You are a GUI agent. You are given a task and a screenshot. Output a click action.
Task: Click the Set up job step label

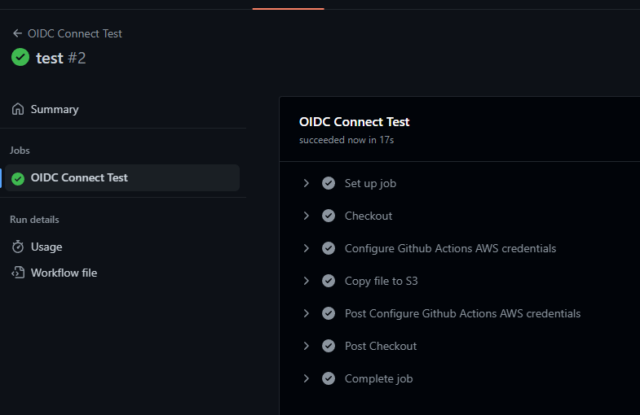tap(370, 184)
